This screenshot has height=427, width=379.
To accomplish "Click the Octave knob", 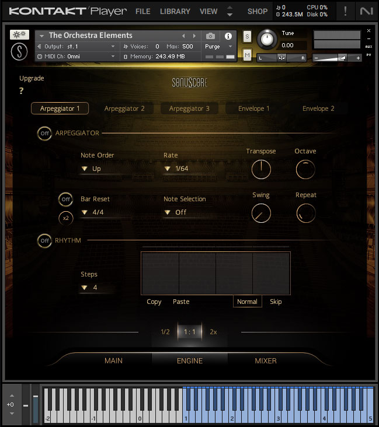I will pos(305,169).
